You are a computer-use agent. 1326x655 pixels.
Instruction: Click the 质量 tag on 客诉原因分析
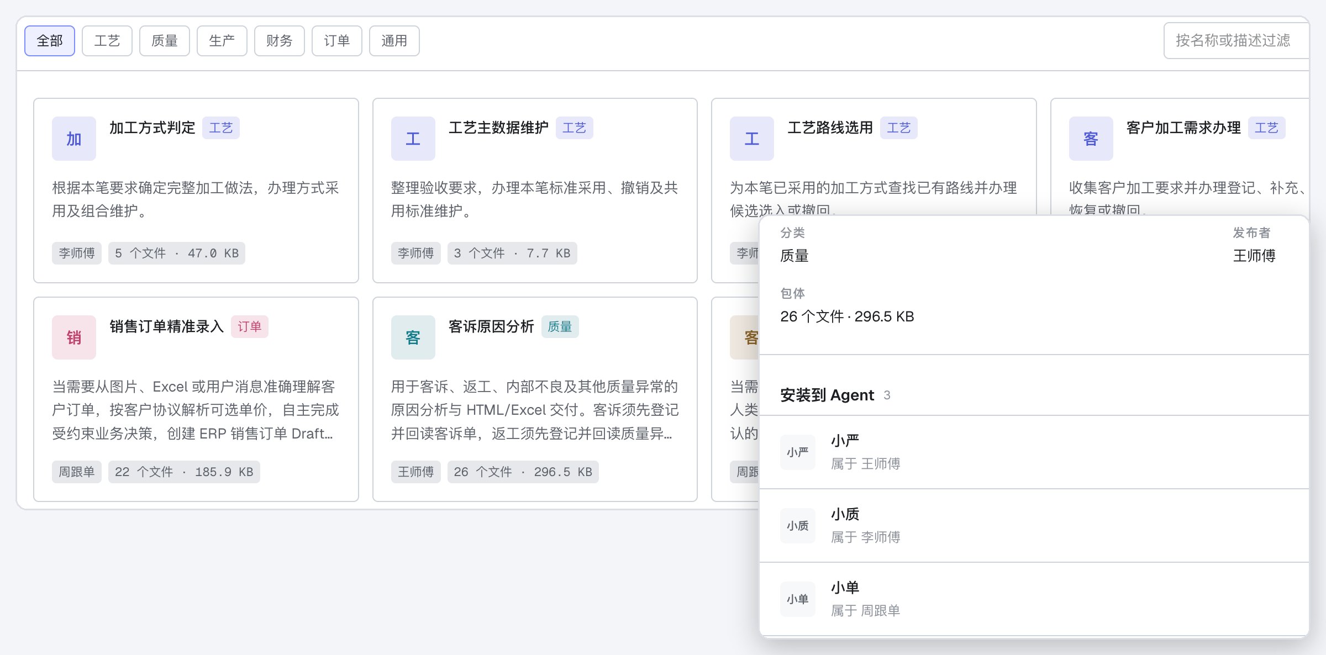tap(560, 327)
